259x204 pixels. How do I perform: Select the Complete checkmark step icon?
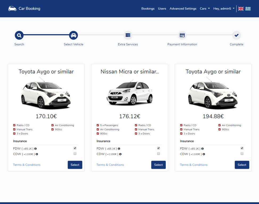pos(236,35)
